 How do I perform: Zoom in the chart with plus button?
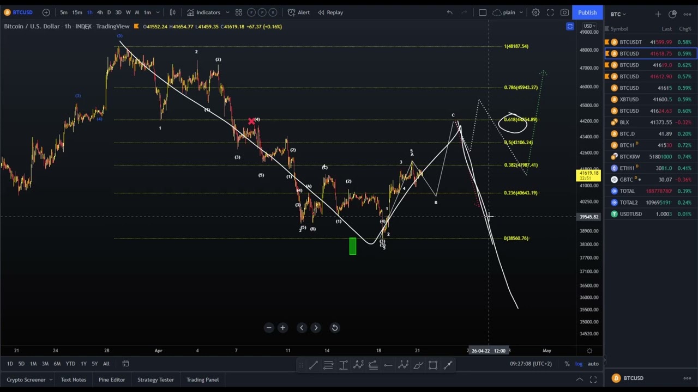coord(282,328)
